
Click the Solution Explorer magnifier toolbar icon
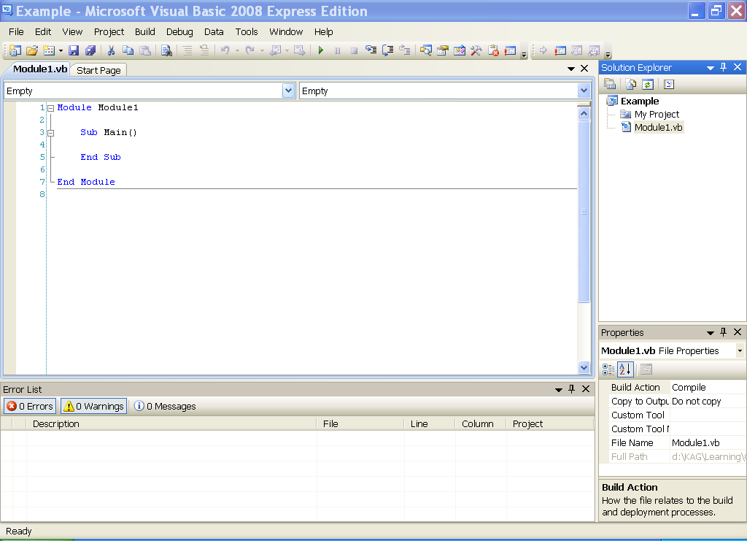(x=425, y=50)
